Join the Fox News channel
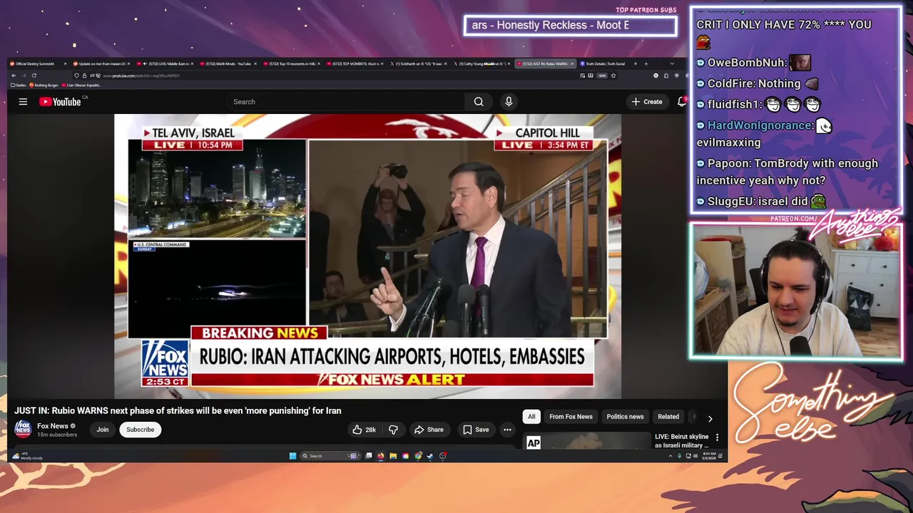The image size is (913, 513). pyautogui.click(x=103, y=430)
